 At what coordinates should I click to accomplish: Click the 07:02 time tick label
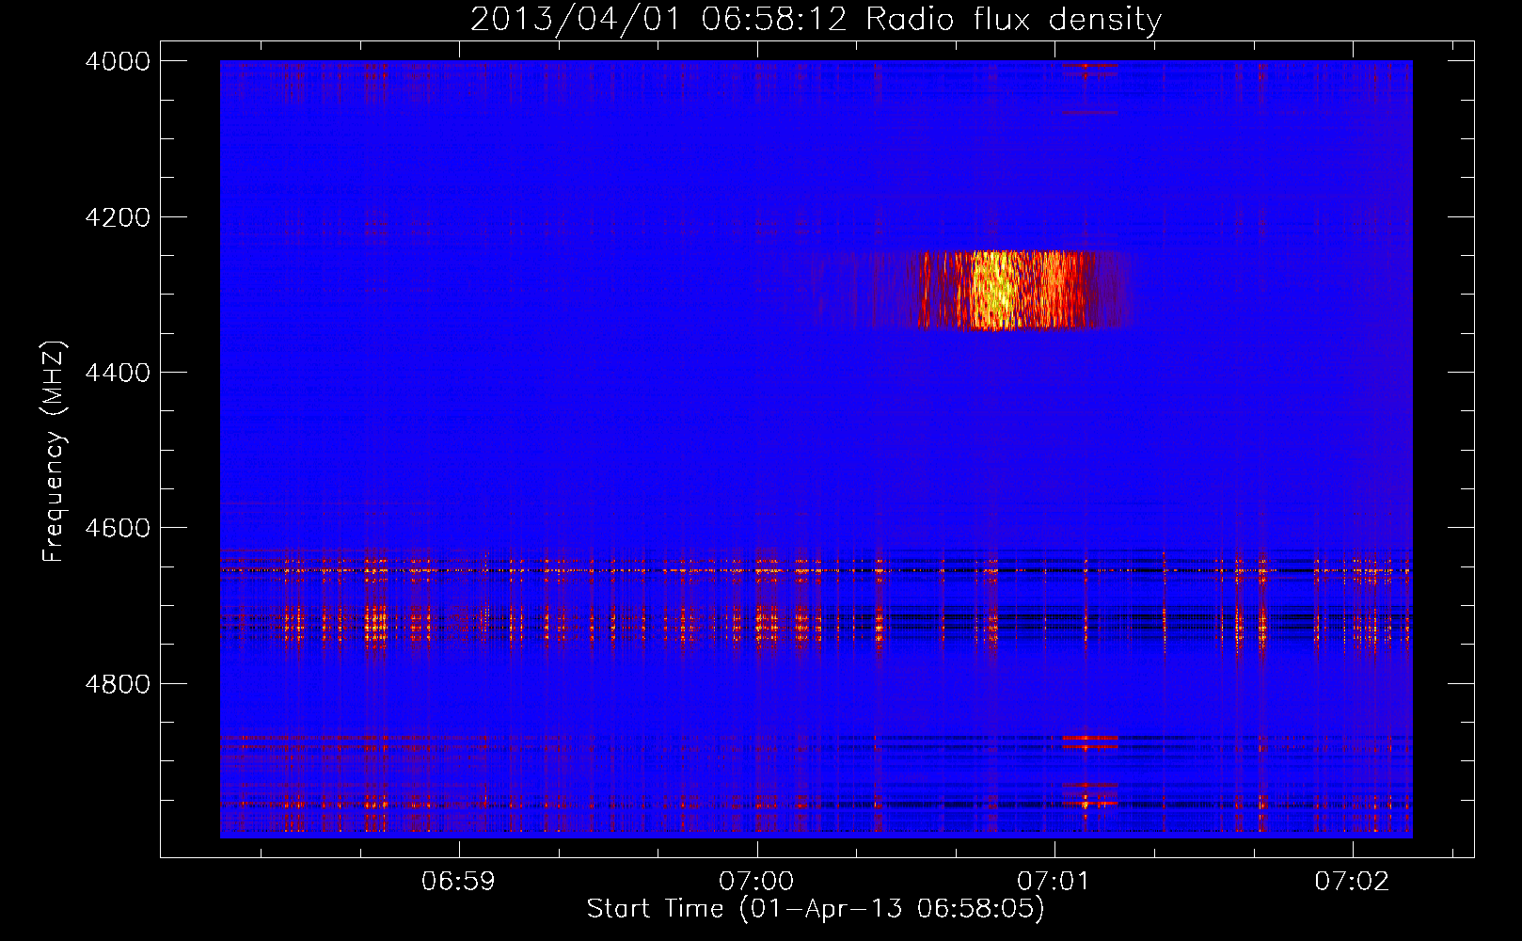(1352, 882)
